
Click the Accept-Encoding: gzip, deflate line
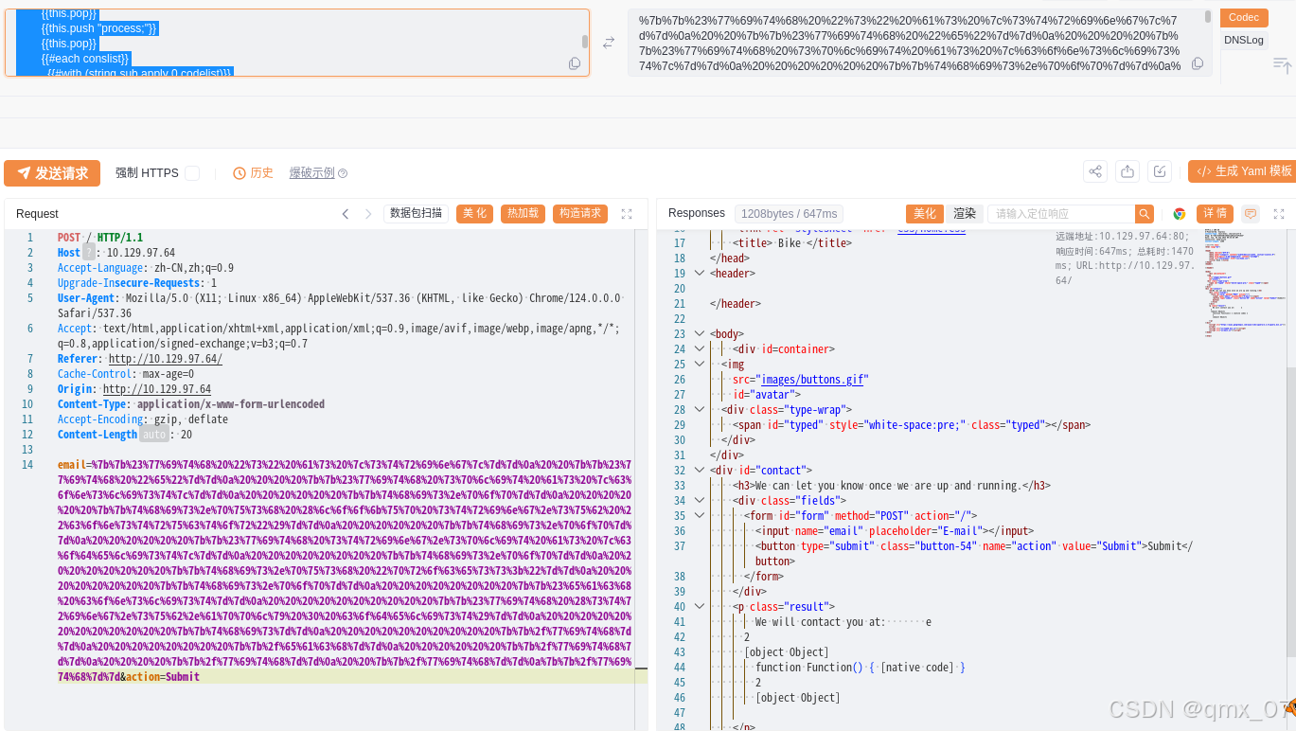point(143,419)
